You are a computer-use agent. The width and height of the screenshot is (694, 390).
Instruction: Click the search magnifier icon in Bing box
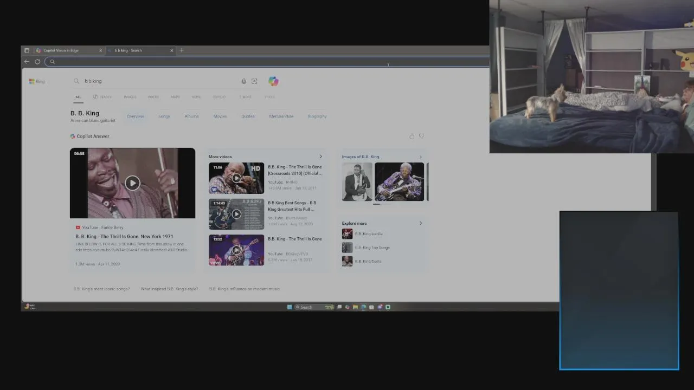tap(76, 81)
